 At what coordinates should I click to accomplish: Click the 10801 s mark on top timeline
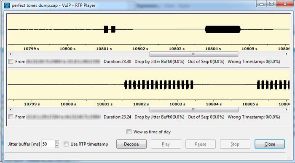click(104, 49)
